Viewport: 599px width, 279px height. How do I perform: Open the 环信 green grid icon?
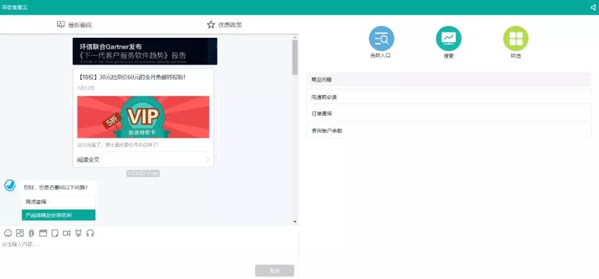[515, 39]
